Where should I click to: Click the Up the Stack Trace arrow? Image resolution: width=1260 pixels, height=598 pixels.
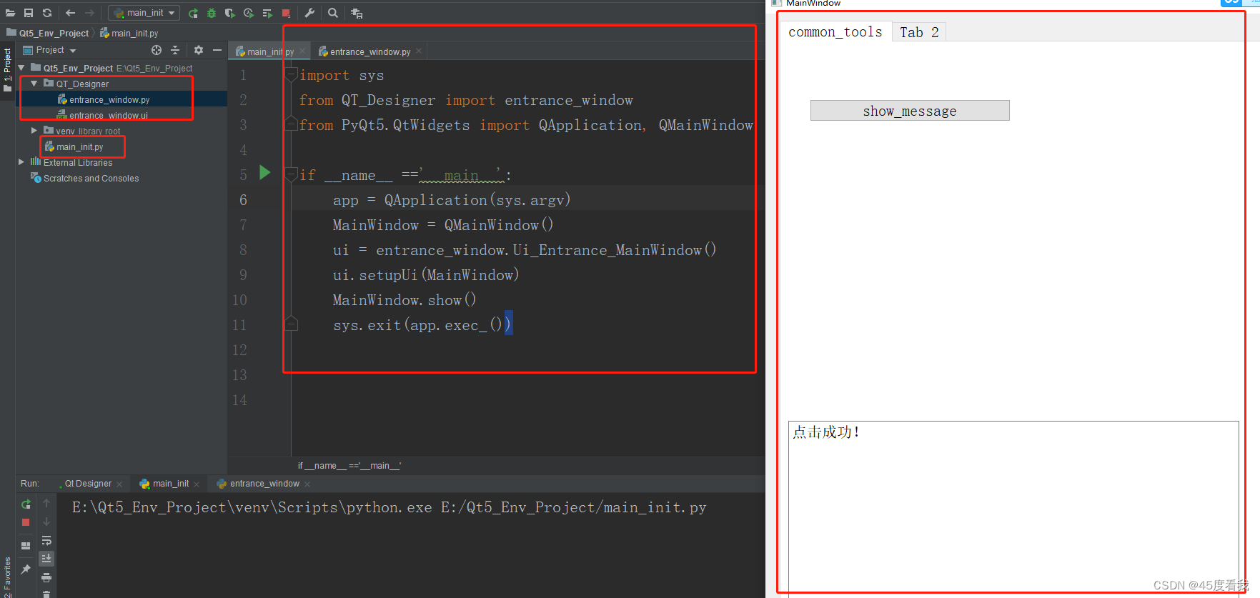[46, 503]
